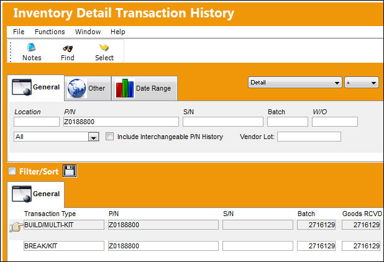384x262 pixels.
Task: Click P/N Z0188800 in BUILD/MULTI-KIT row
Action: pos(163,225)
